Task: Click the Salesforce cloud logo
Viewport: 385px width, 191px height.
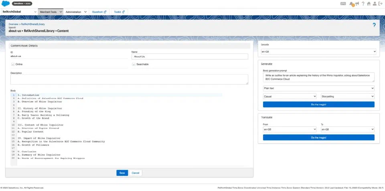Action: (5, 4)
